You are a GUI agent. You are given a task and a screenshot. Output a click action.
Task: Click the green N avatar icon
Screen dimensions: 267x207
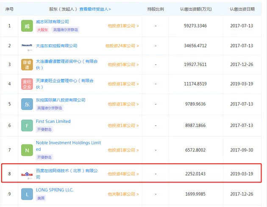[27, 150]
